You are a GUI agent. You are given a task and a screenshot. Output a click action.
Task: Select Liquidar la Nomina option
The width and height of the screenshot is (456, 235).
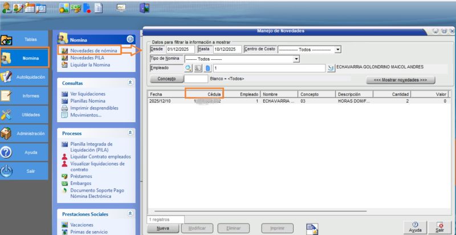pos(90,64)
